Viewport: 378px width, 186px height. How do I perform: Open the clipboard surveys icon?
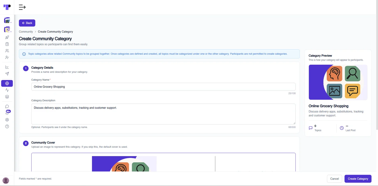click(7, 44)
